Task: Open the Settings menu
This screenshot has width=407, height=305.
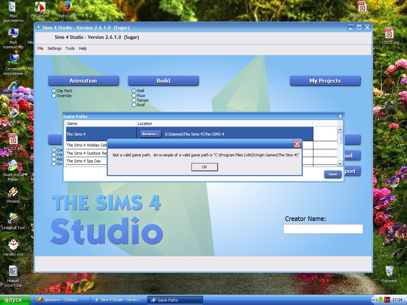Action: pos(54,48)
